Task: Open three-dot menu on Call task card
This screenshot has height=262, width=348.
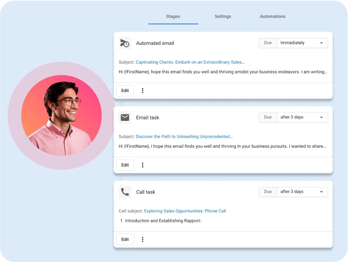Action: click(143, 239)
